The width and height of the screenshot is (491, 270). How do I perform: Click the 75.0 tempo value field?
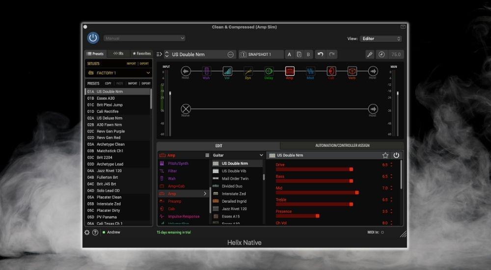396,54
